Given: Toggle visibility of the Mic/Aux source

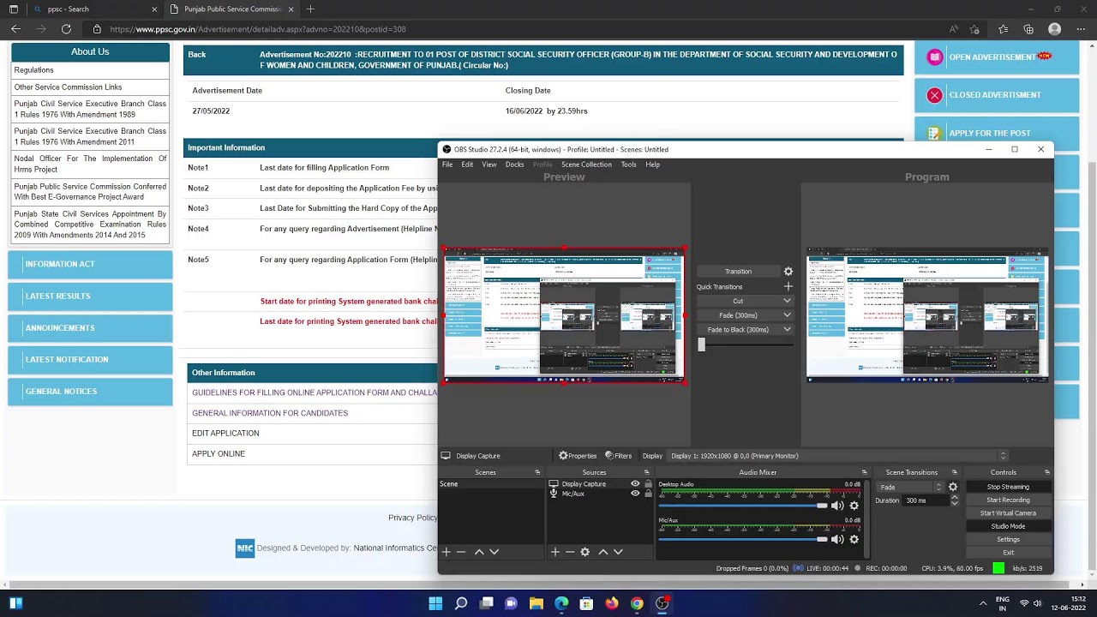Looking at the screenshot, I should tap(635, 494).
